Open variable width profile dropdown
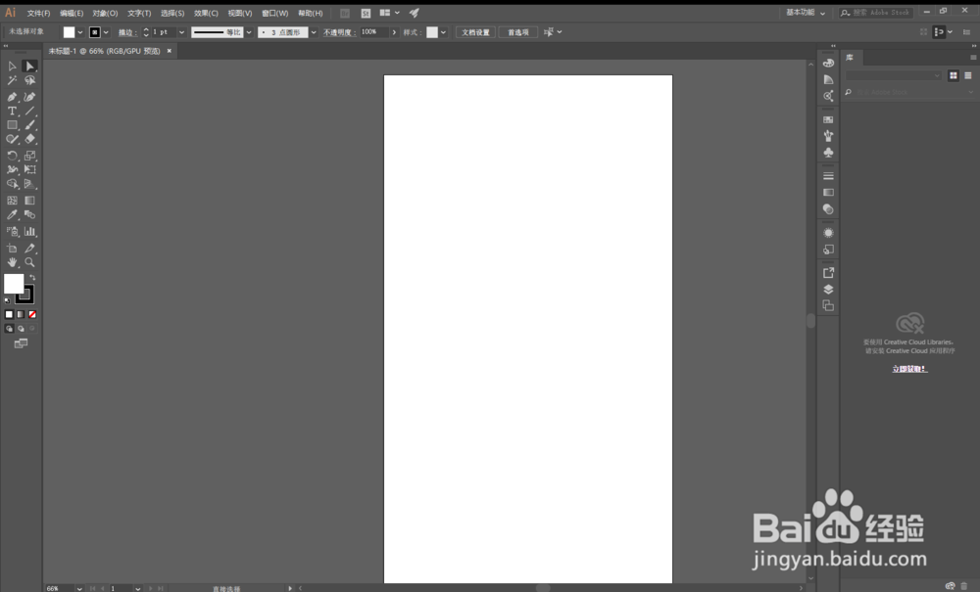Image resolution: width=980 pixels, height=592 pixels. pos(249,32)
